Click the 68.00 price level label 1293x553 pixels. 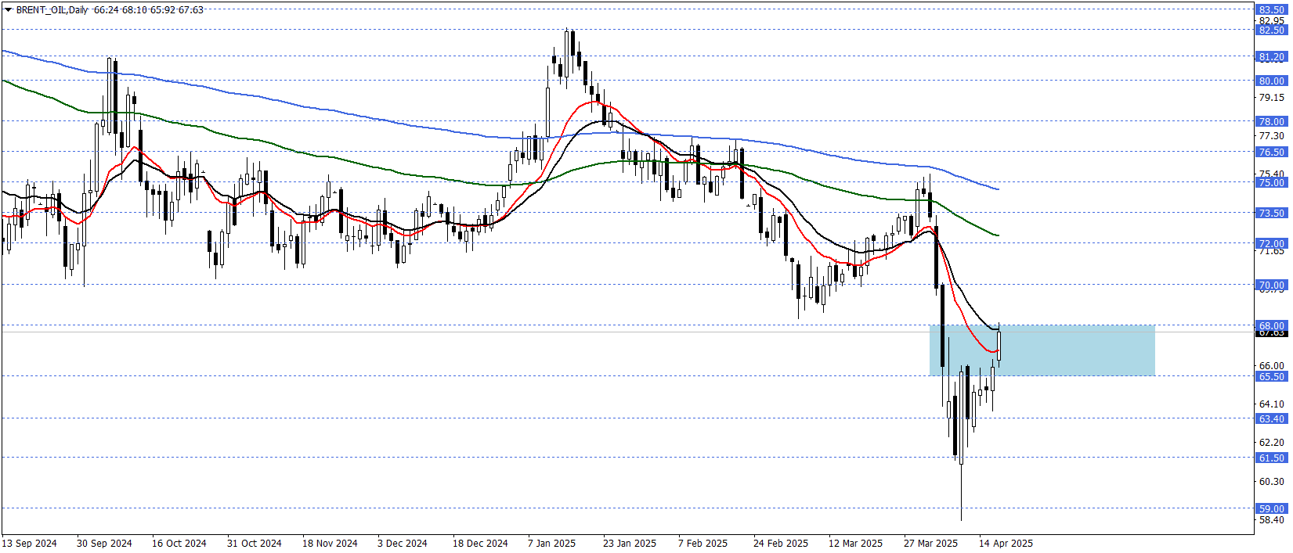click(x=1271, y=325)
